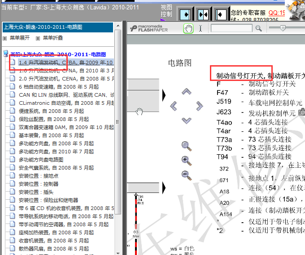Click the diagram pan left arrow

pyautogui.click(x=174, y=106)
